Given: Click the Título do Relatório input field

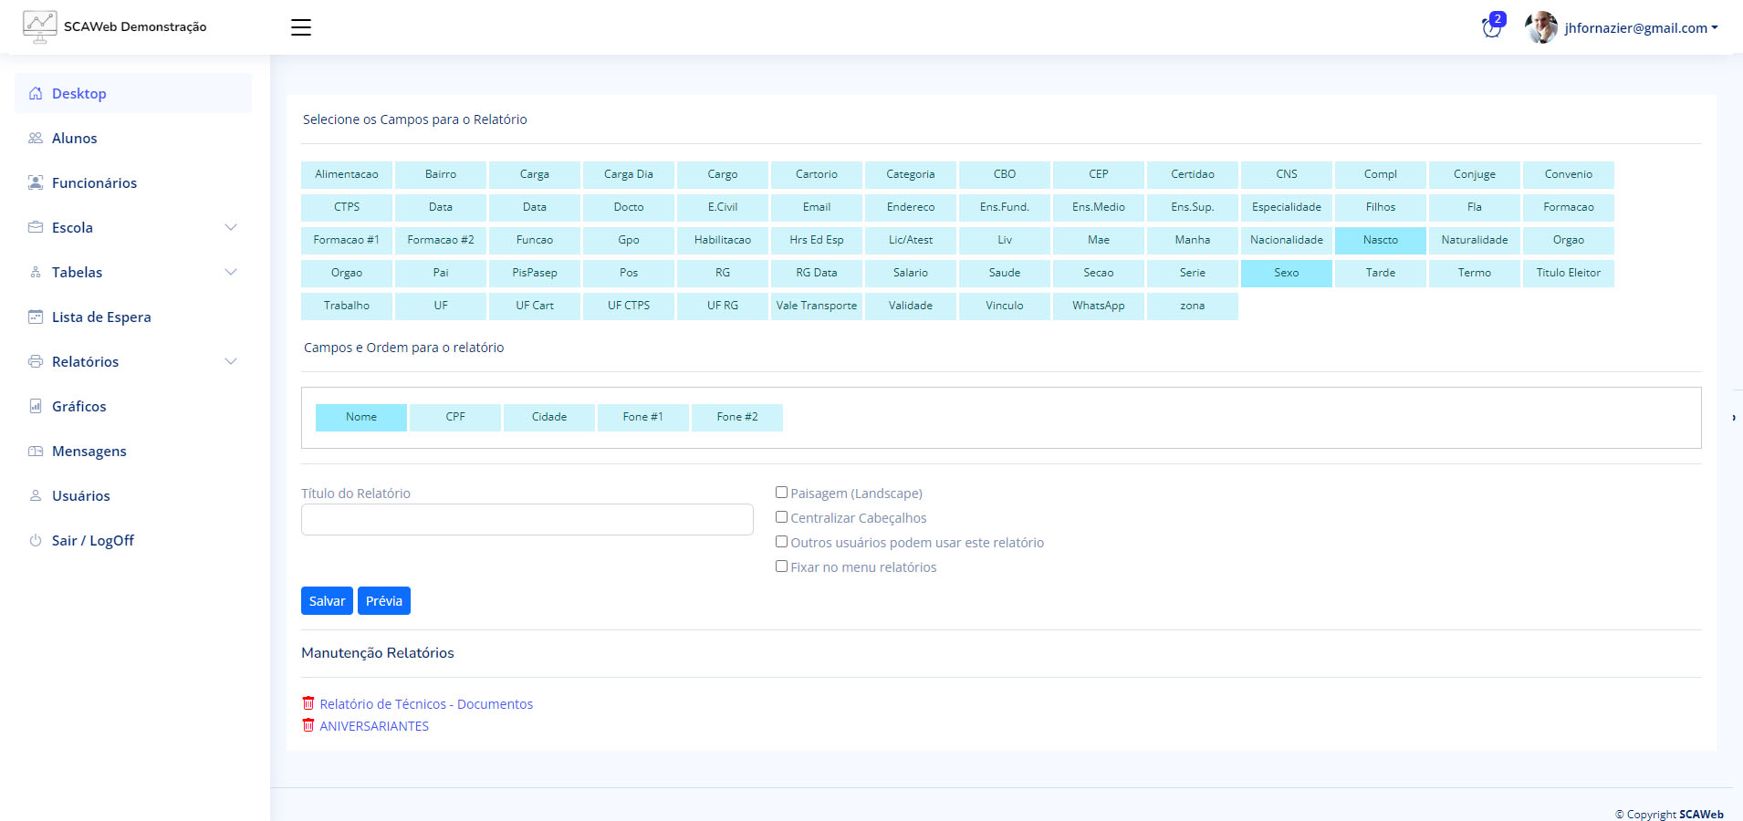Looking at the screenshot, I should coord(527,519).
